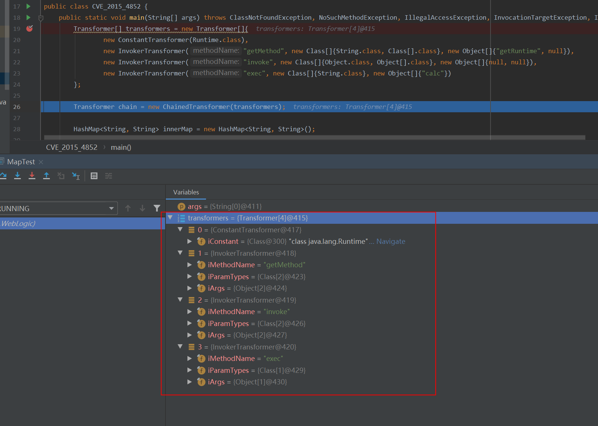Viewport: 598px width, 426px height.
Task: Expand iParamTypes Class[2]@426 node
Action: coord(190,323)
